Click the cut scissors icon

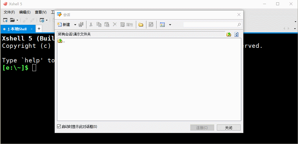click(91, 24)
